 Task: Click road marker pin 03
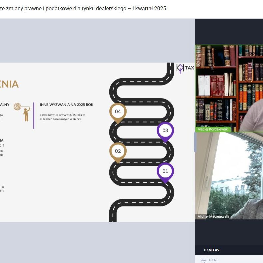(x=165, y=131)
